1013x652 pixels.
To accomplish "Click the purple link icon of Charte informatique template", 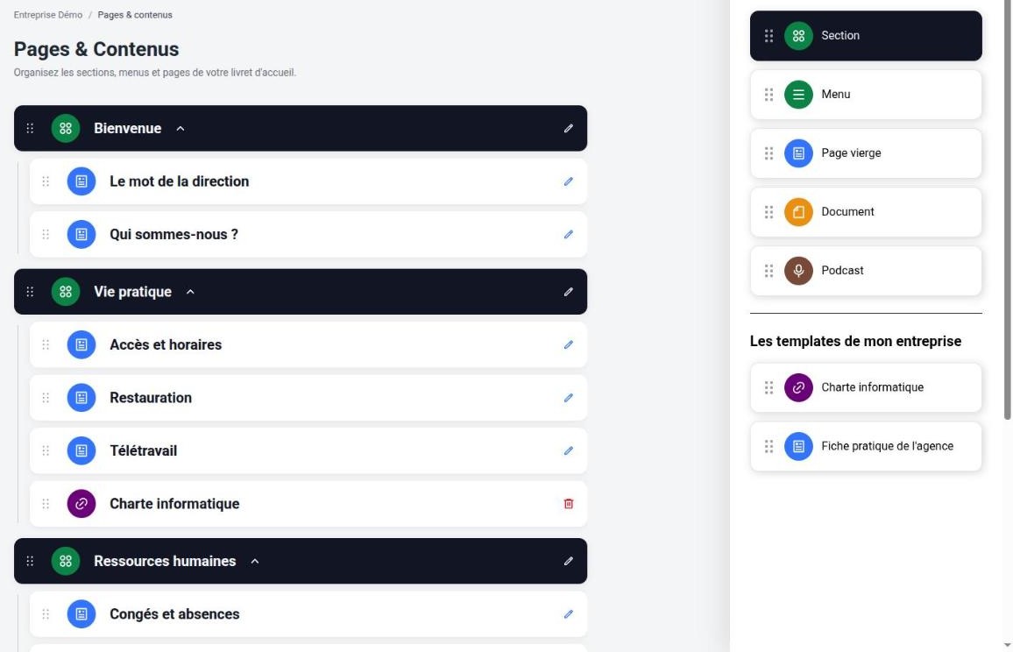I will (797, 387).
